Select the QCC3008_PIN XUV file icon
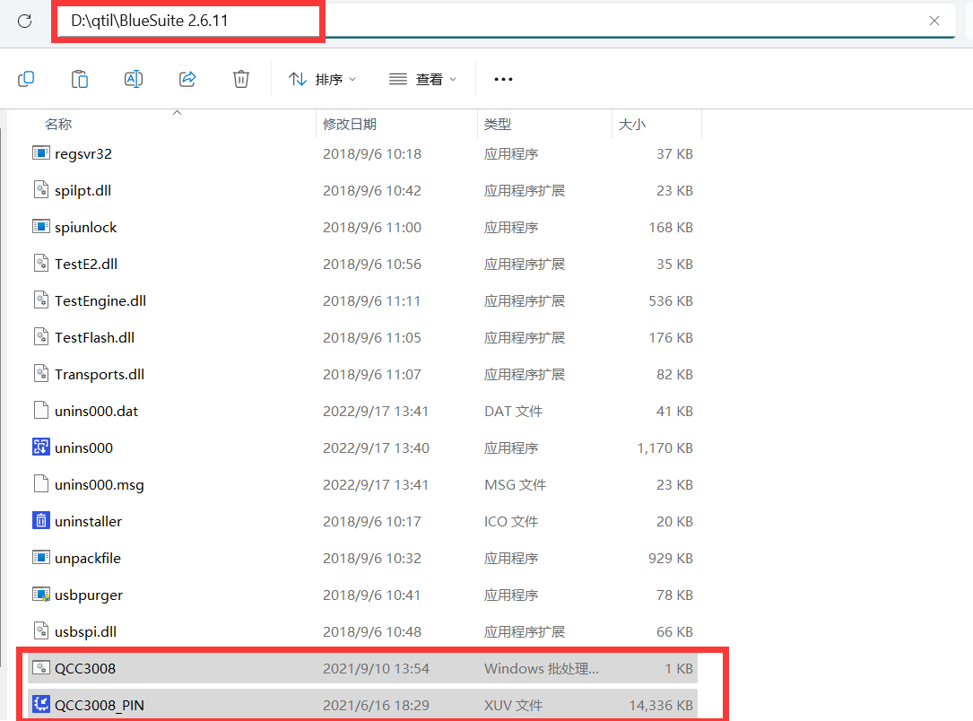The width and height of the screenshot is (973, 721). (x=41, y=704)
